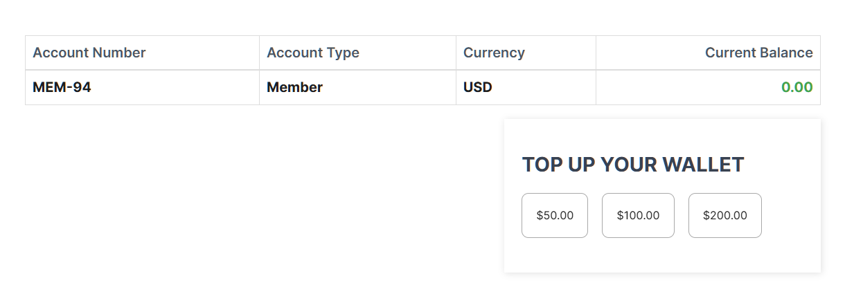The width and height of the screenshot is (854, 285).
Task: Click the green 0.00 balance value
Action: click(797, 88)
